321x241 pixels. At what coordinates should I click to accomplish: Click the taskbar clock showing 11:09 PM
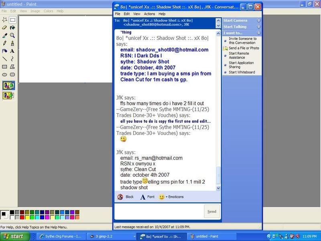tap(309, 236)
